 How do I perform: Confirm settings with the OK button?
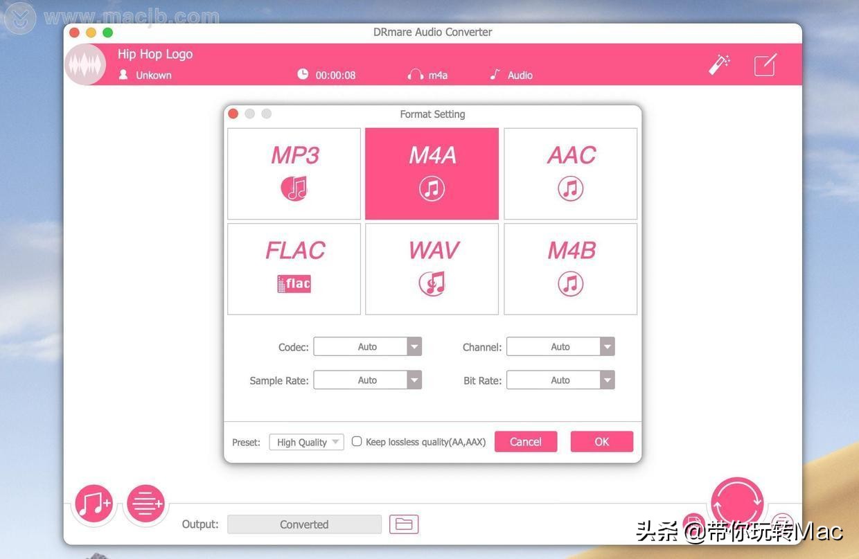pos(601,441)
